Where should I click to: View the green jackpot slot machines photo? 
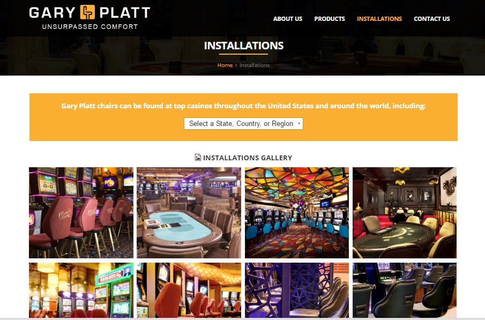[81, 291]
